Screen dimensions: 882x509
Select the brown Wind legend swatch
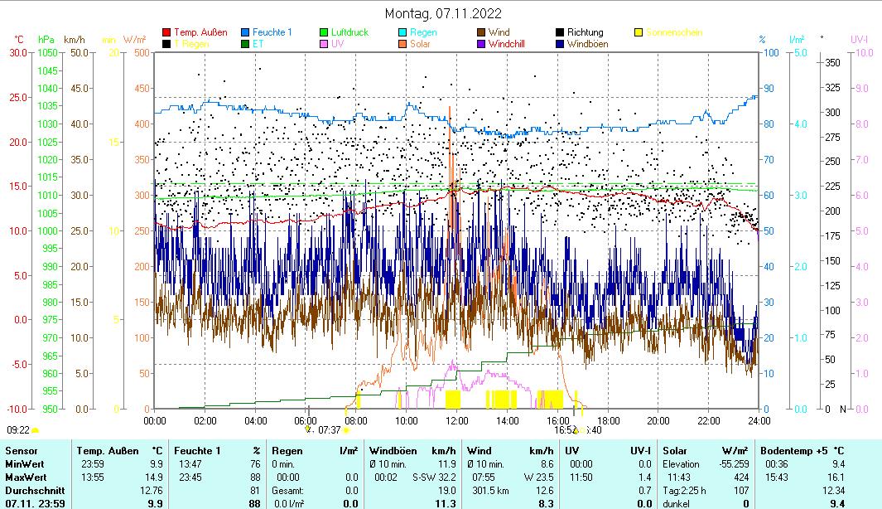481,32
